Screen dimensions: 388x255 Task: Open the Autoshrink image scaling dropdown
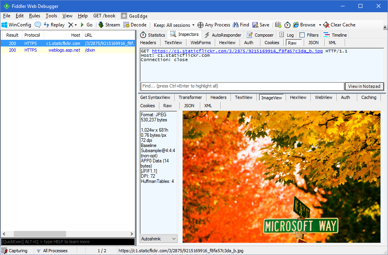click(159, 239)
